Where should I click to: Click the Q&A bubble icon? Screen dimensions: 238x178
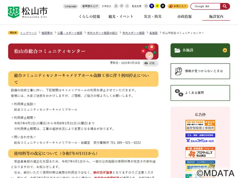(x=179, y=93)
